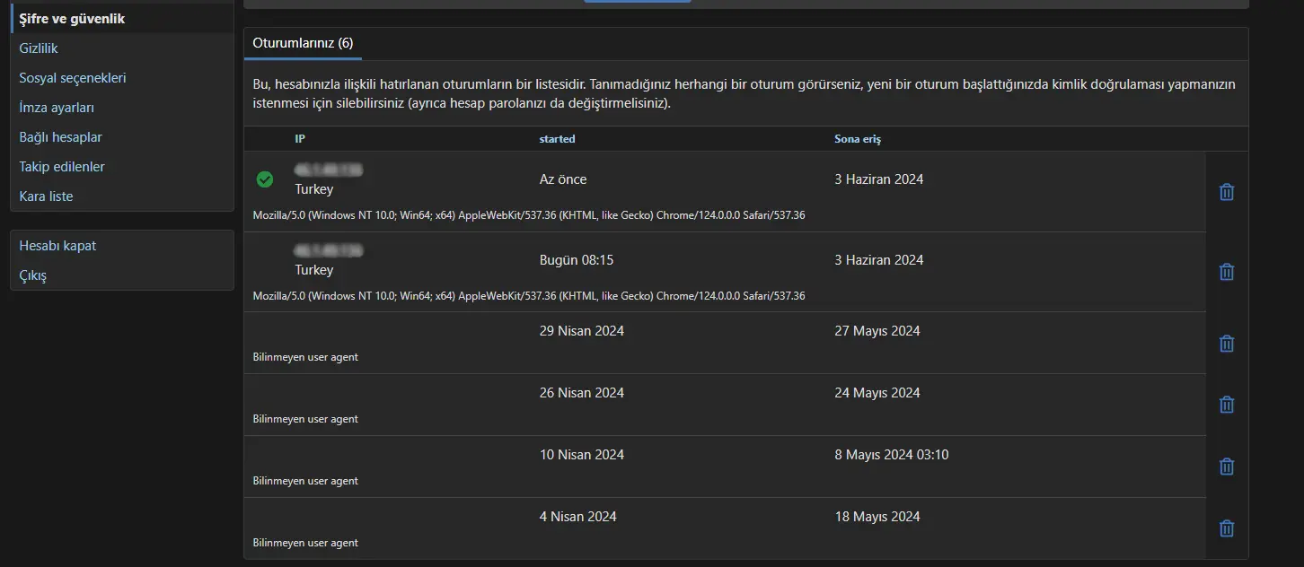Click 'Az önce' start time
The width and height of the screenshot is (1304, 567).
563,179
